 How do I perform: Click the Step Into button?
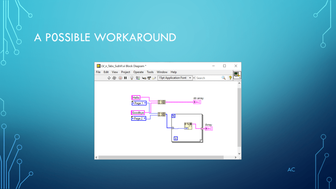pos(144,78)
